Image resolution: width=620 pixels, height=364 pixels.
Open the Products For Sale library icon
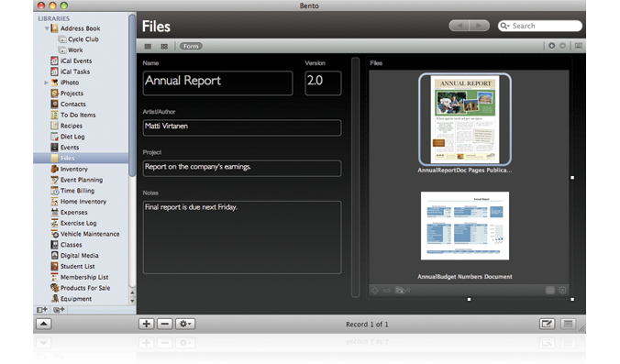coord(54,288)
